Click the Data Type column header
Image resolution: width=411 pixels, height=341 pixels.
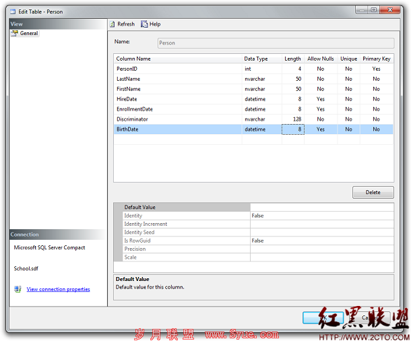click(261, 59)
